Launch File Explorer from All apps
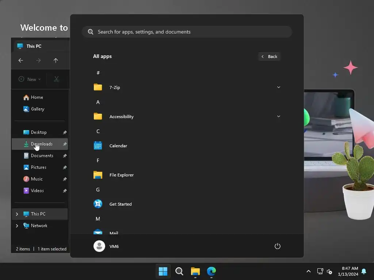 click(187, 175)
